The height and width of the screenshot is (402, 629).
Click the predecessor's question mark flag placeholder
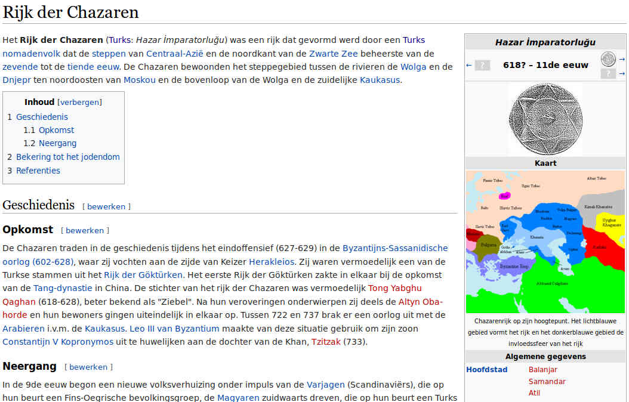click(x=482, y=65)
